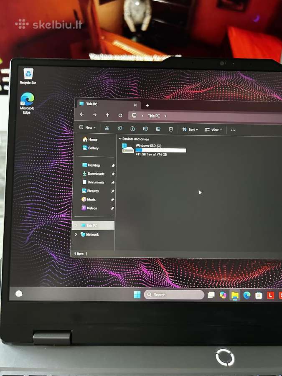Add a new File Explorer tab

click(x=147, y=105)
